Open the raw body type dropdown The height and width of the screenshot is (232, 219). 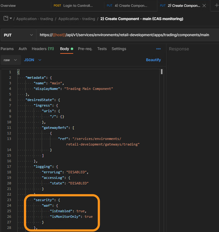[x=11, y=60]
